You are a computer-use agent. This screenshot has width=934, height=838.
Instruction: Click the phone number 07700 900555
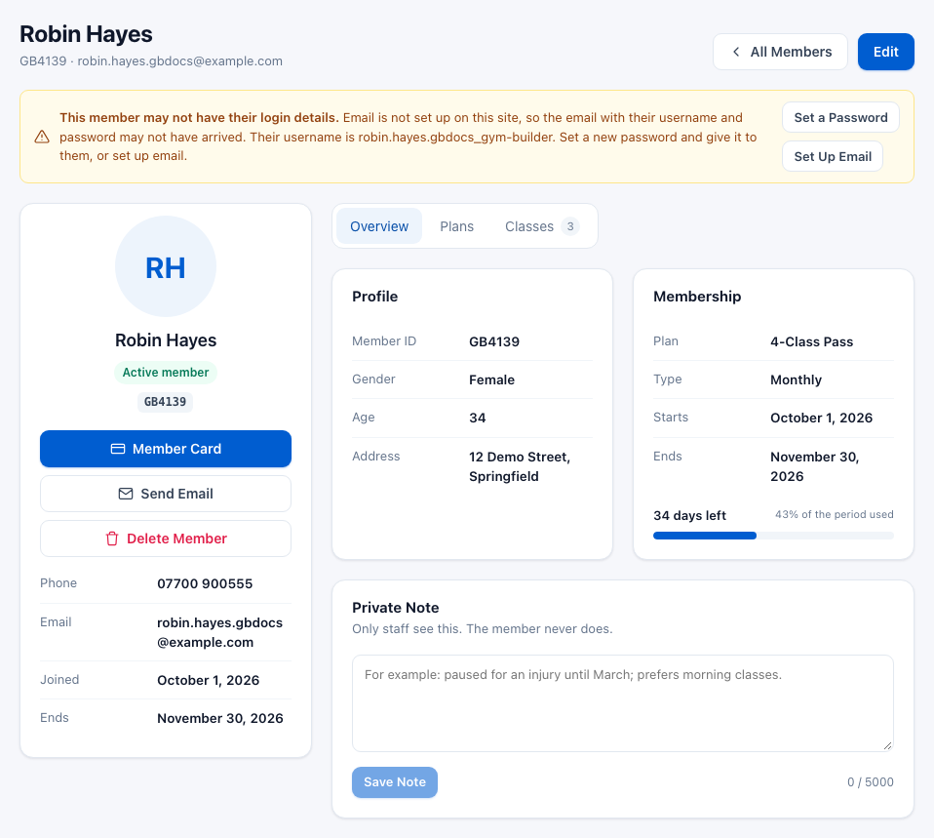(205, 583)
